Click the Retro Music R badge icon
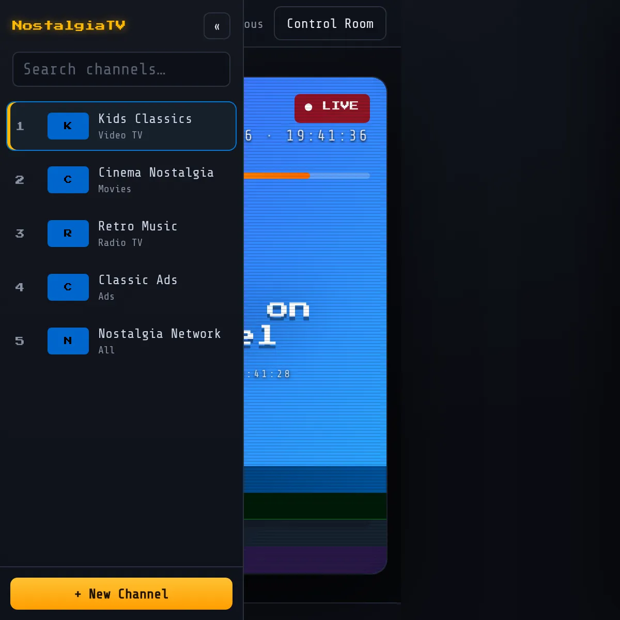The height and width of the screenshot is (620, 620). pos(68,234)
